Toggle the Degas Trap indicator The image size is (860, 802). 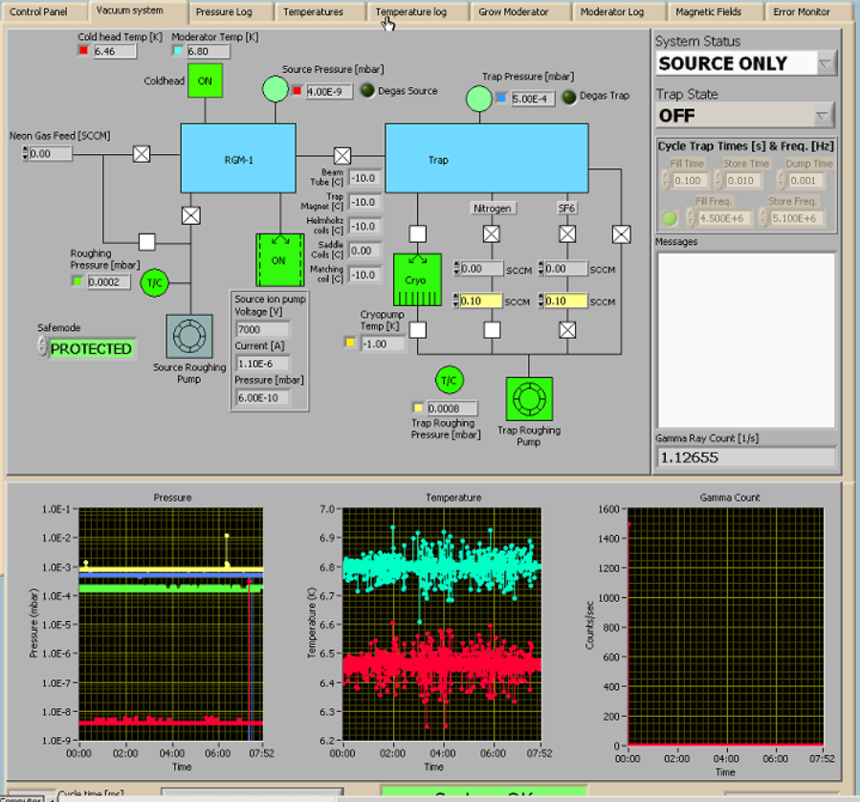(x=569, y=97)
